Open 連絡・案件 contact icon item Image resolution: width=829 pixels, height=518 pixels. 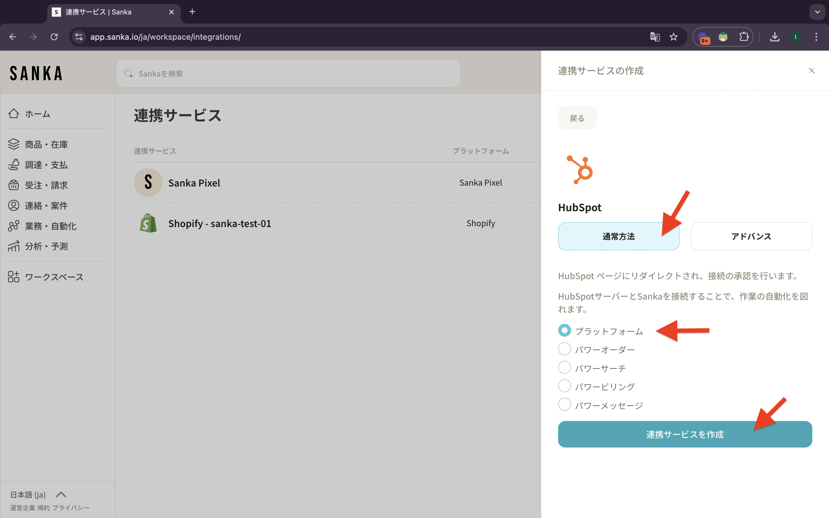point(14,205)
